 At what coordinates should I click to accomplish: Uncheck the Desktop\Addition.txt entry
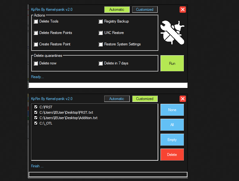(x=36, y=118)
